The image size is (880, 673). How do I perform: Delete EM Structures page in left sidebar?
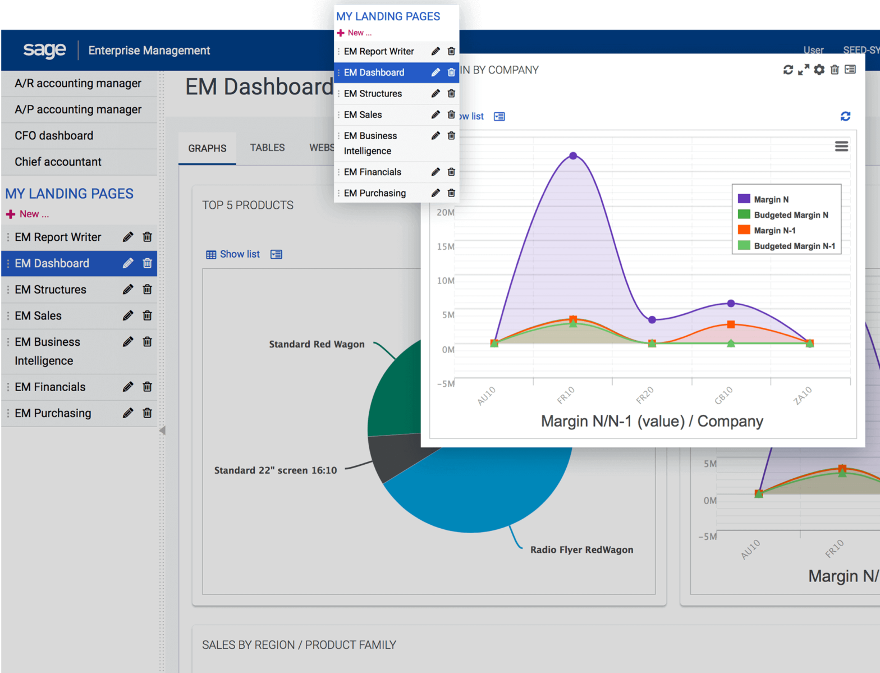147,289
